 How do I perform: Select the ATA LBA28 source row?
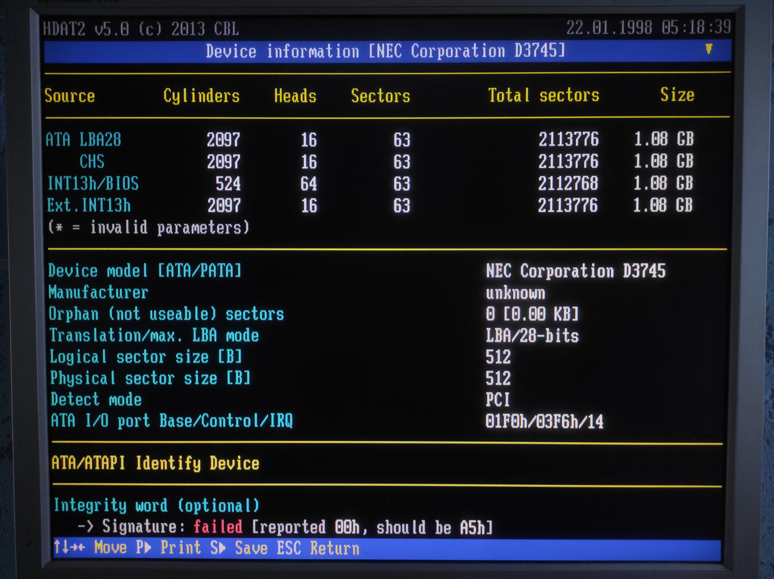[84, 140]
